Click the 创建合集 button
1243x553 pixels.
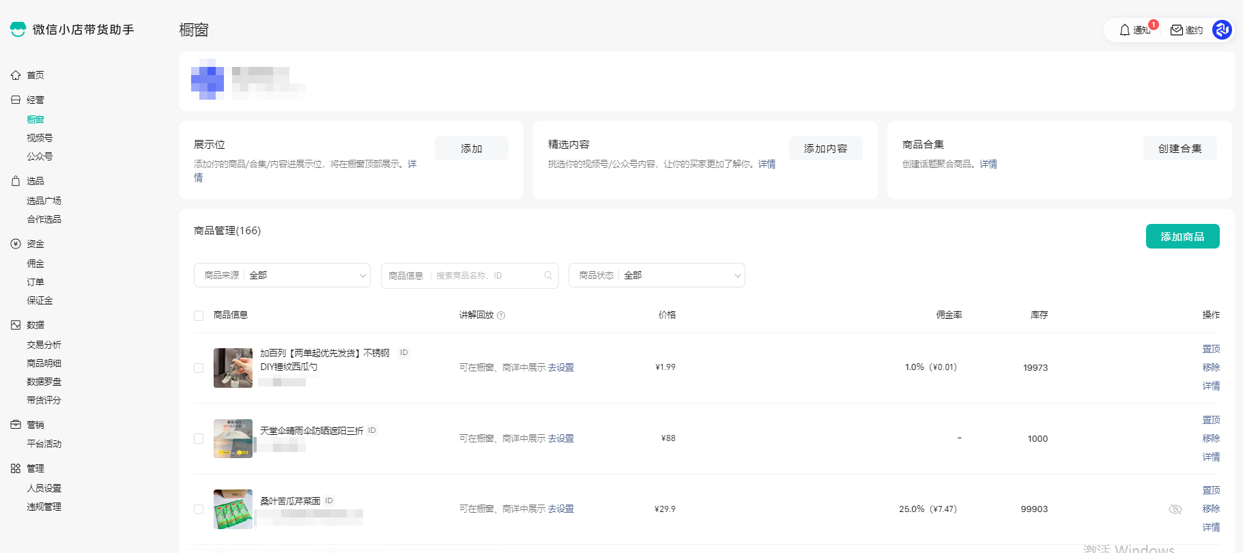[1180, 149]
